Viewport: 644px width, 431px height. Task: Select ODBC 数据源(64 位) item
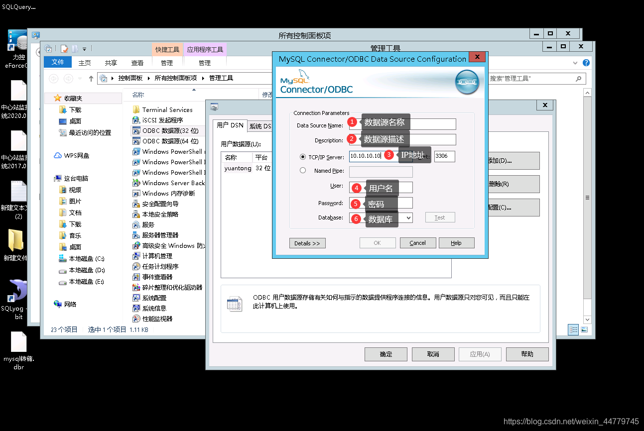click(166, 141)
